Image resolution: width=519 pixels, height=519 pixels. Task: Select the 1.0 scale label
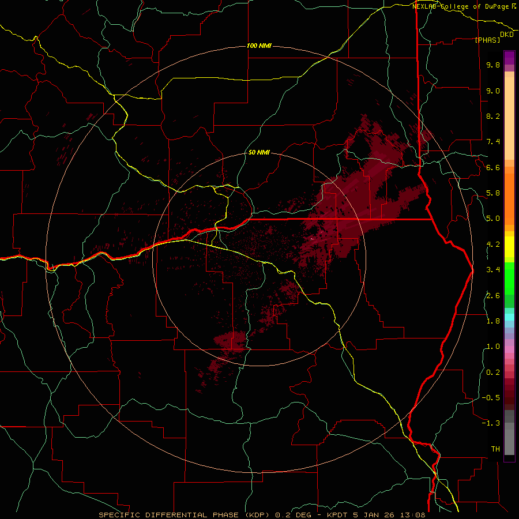point(493,347)
